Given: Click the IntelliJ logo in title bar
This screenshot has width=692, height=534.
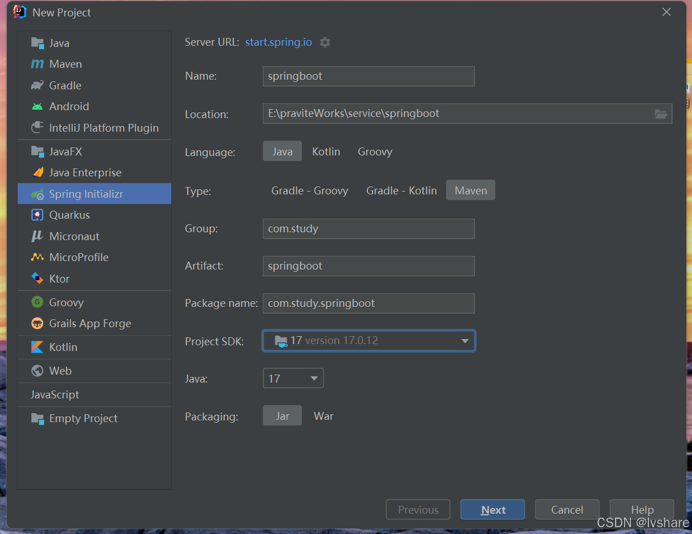Looking at the screenshot, I should click(20, 12).
